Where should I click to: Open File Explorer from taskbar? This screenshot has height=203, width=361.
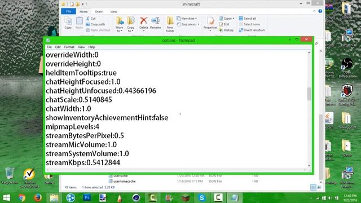[x=54, y=198]
